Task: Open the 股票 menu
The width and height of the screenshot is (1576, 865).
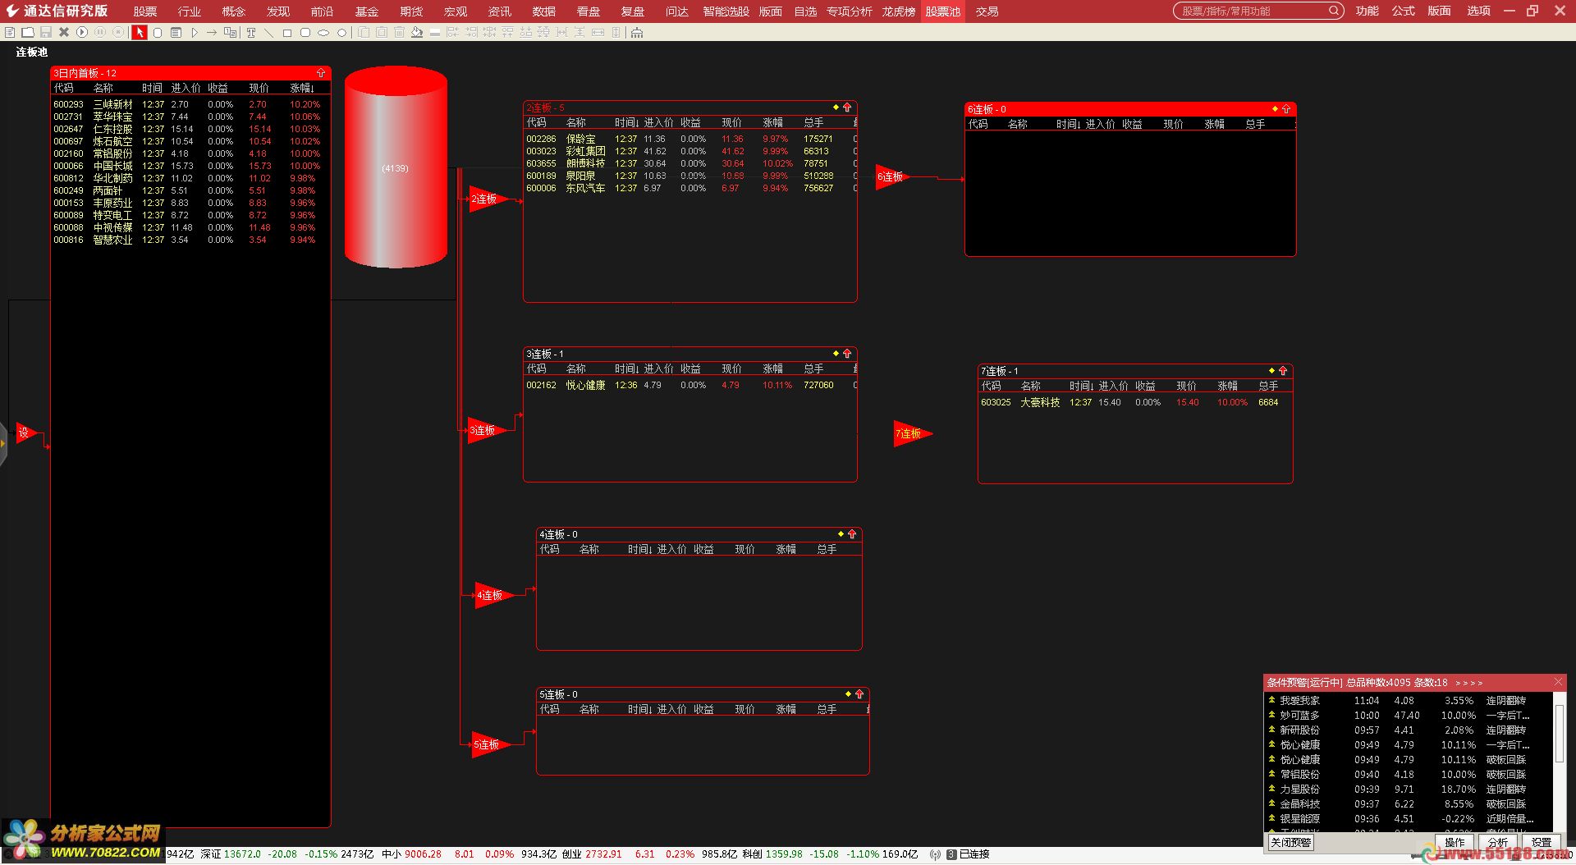Action: [145, 11]
